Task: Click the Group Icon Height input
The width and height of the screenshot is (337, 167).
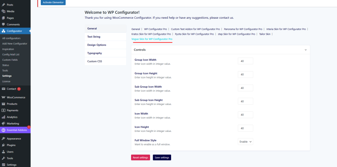Action: pos(246,74)
